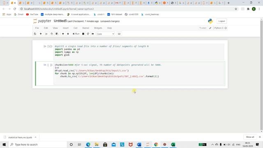Copy selected cells icon in toolbar
Screen dimensions: 263x148
click(x=52, y=34)
